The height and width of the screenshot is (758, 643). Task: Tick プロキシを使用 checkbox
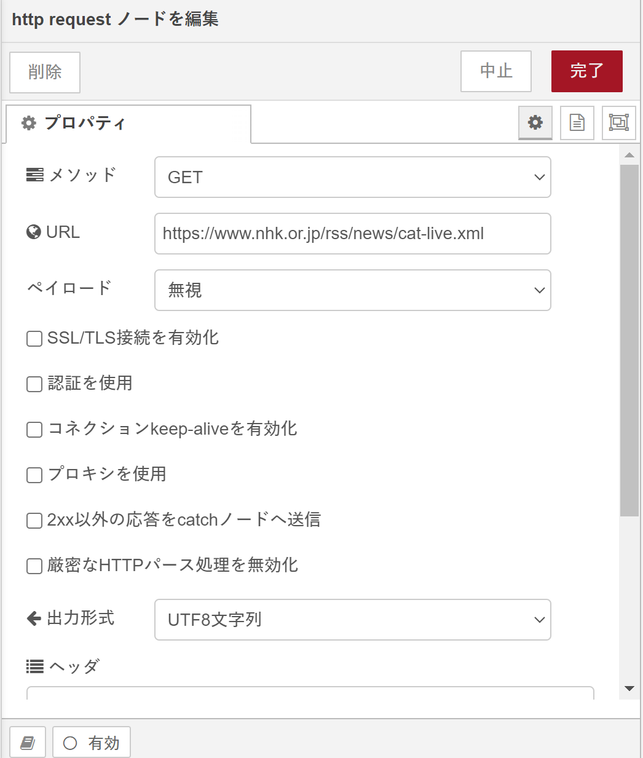point(34,475)
